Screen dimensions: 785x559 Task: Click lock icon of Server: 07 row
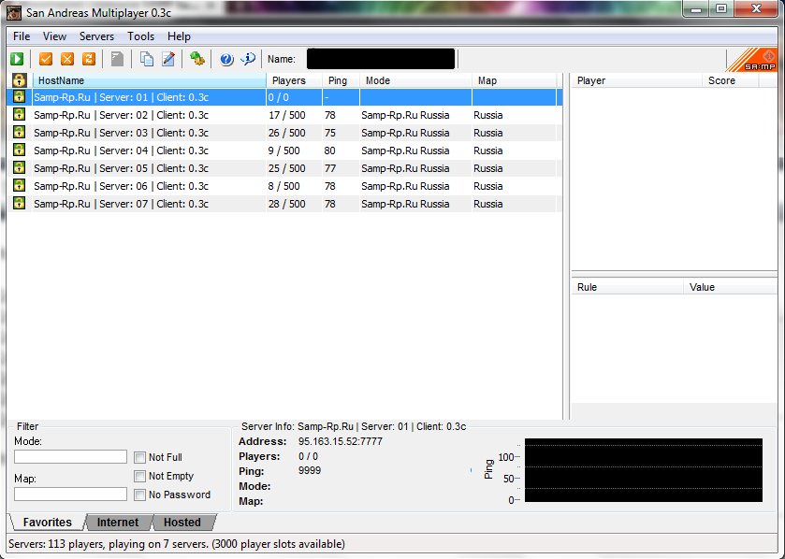(x=19, y=204)
